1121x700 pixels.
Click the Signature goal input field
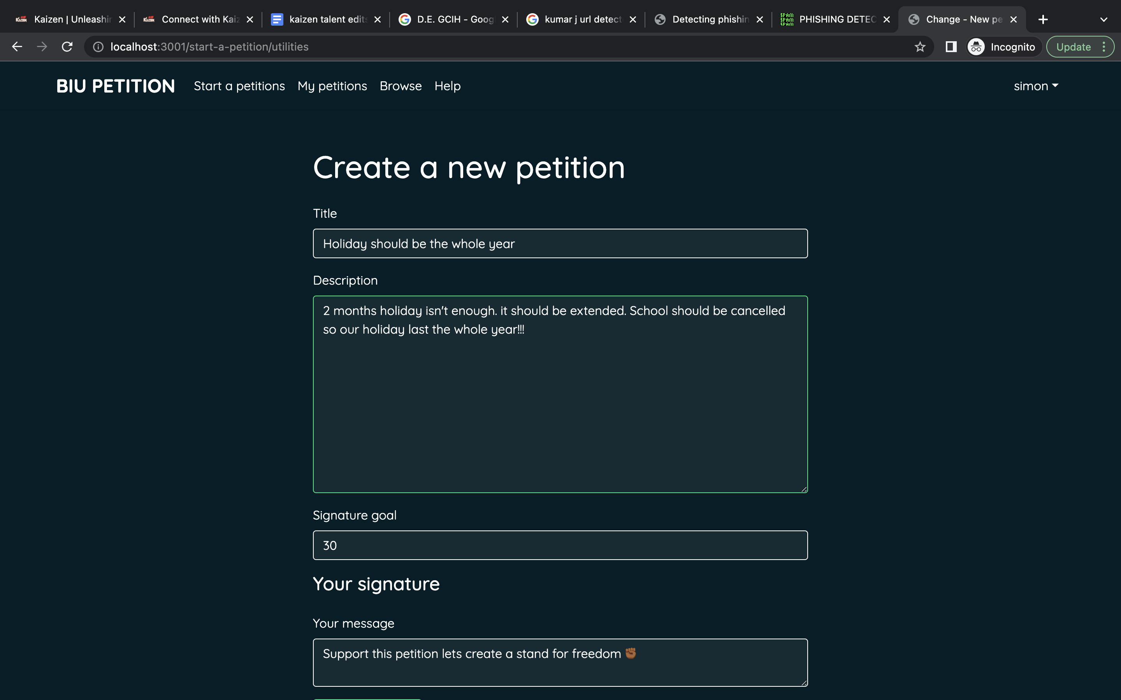coord(560,544)
